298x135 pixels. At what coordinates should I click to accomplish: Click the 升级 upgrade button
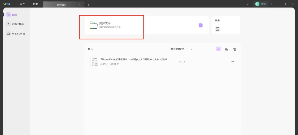tap(263, 4)
